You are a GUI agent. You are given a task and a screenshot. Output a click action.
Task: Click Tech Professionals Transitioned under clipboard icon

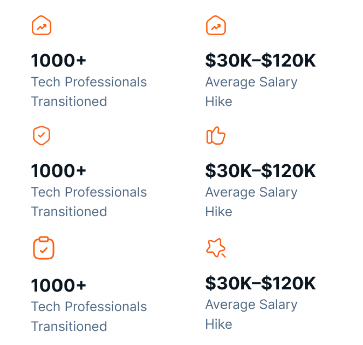coord(89,316)
